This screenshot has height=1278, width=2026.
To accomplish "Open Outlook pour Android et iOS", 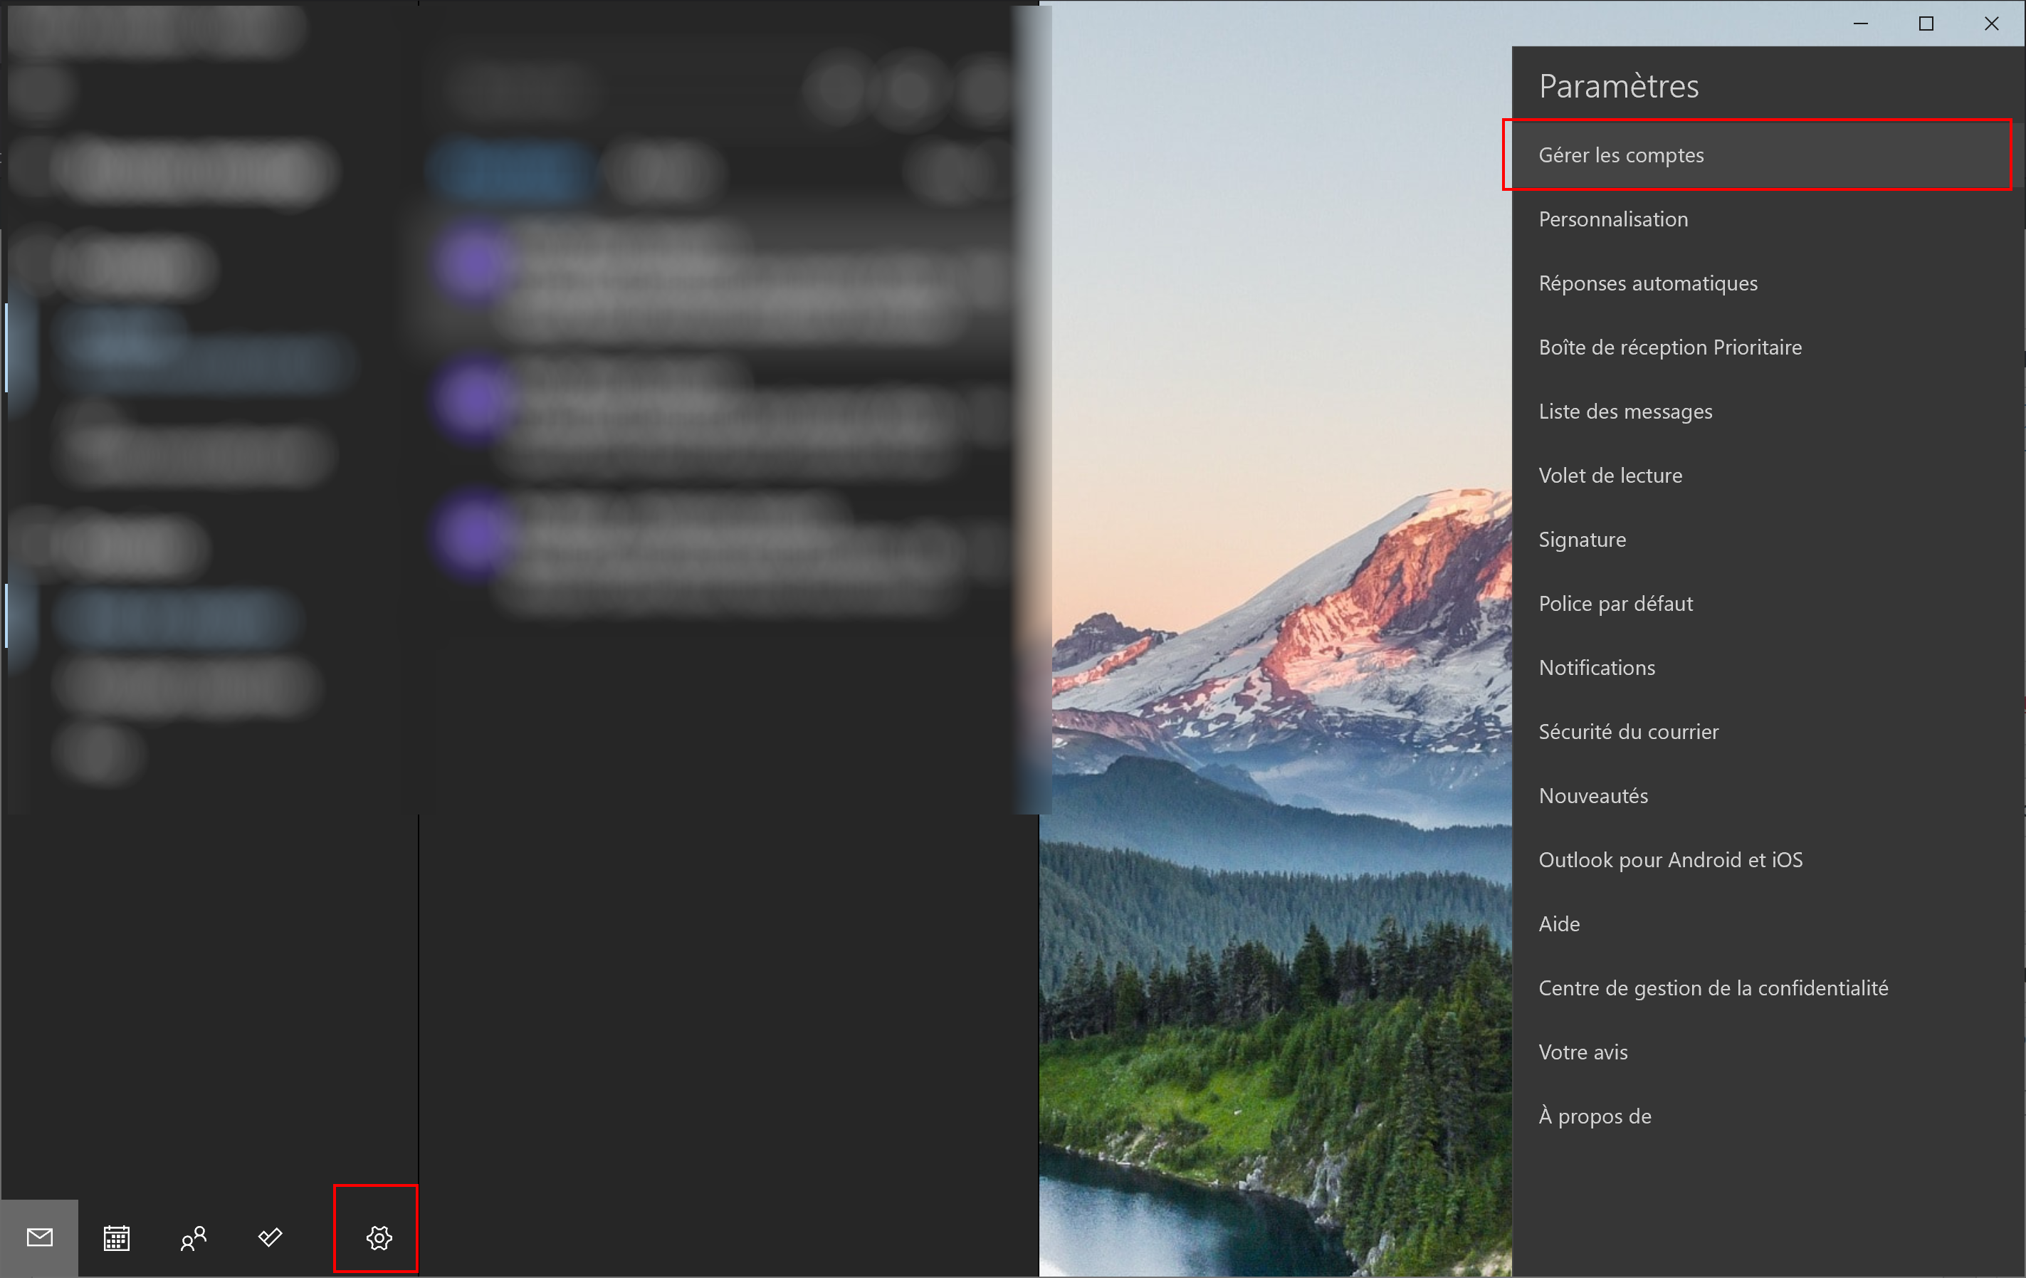I will coord(1670,859).
